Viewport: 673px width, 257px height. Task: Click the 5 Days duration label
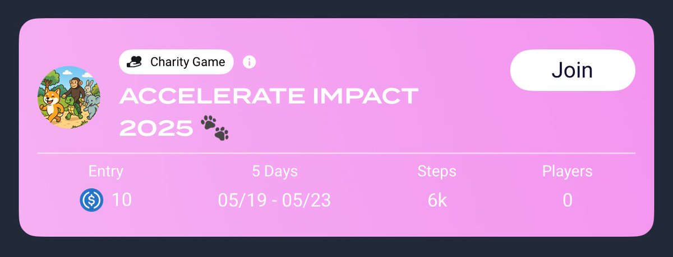click(x=275, y=171)
